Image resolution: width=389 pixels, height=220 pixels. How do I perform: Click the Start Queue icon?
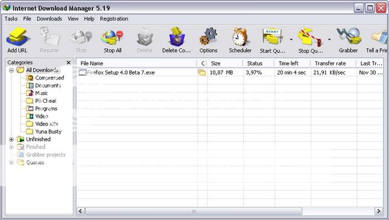pos(273,37)
